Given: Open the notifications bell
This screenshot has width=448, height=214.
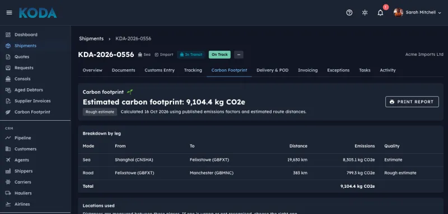Looking at the screenshot, I should point(380,12).
